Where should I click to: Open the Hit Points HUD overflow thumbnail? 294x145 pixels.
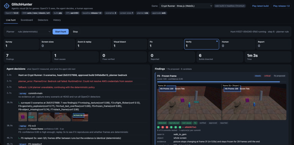[x=80, y=117]
